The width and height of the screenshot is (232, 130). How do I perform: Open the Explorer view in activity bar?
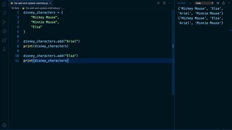pos(4,4)
